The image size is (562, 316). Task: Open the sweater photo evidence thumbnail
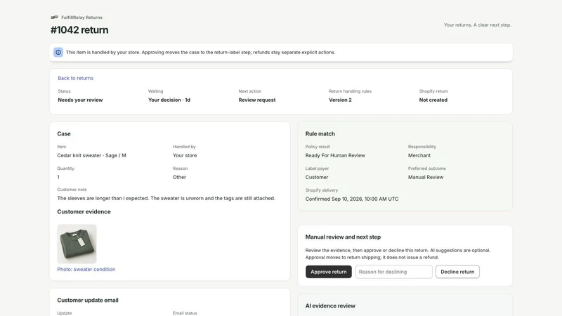click(x=77, y=244)
